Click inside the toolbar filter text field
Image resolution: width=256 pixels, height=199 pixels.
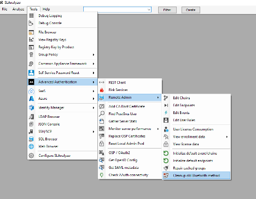click(x=115, y=9)
